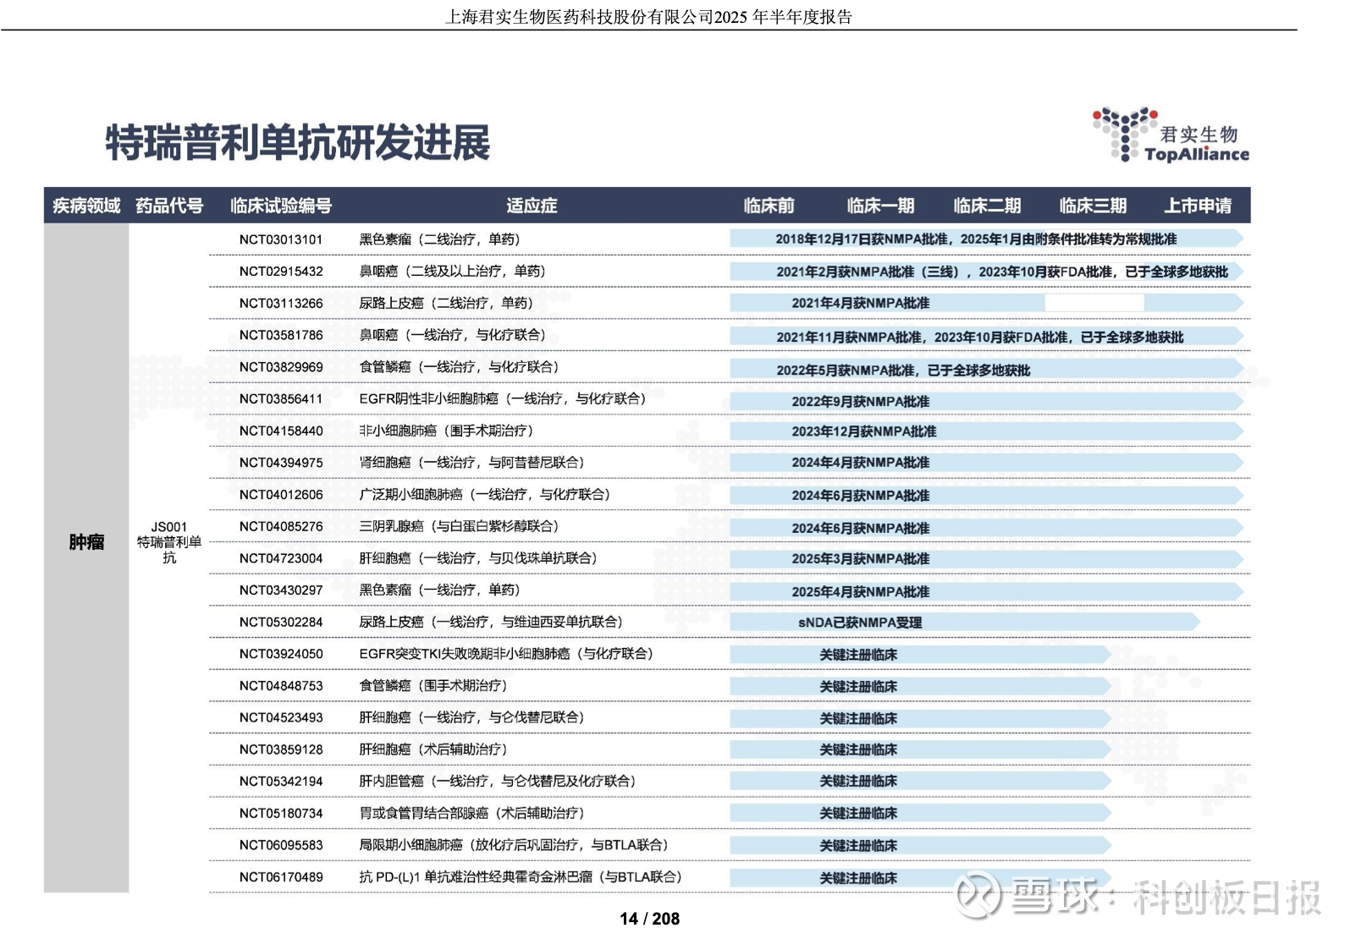Click indication 鼻咽癌（二线及以上治疗，单药）

pos(453,272)
